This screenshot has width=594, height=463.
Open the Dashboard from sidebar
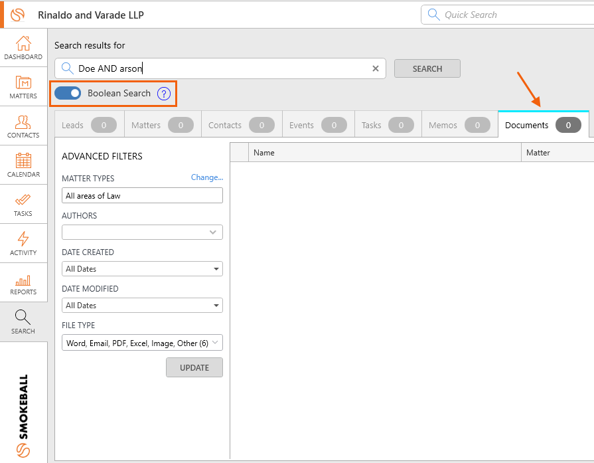pyautogui.click(x=23, y=48)
